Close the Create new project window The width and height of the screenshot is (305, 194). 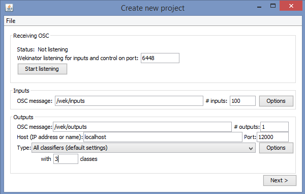291,6
